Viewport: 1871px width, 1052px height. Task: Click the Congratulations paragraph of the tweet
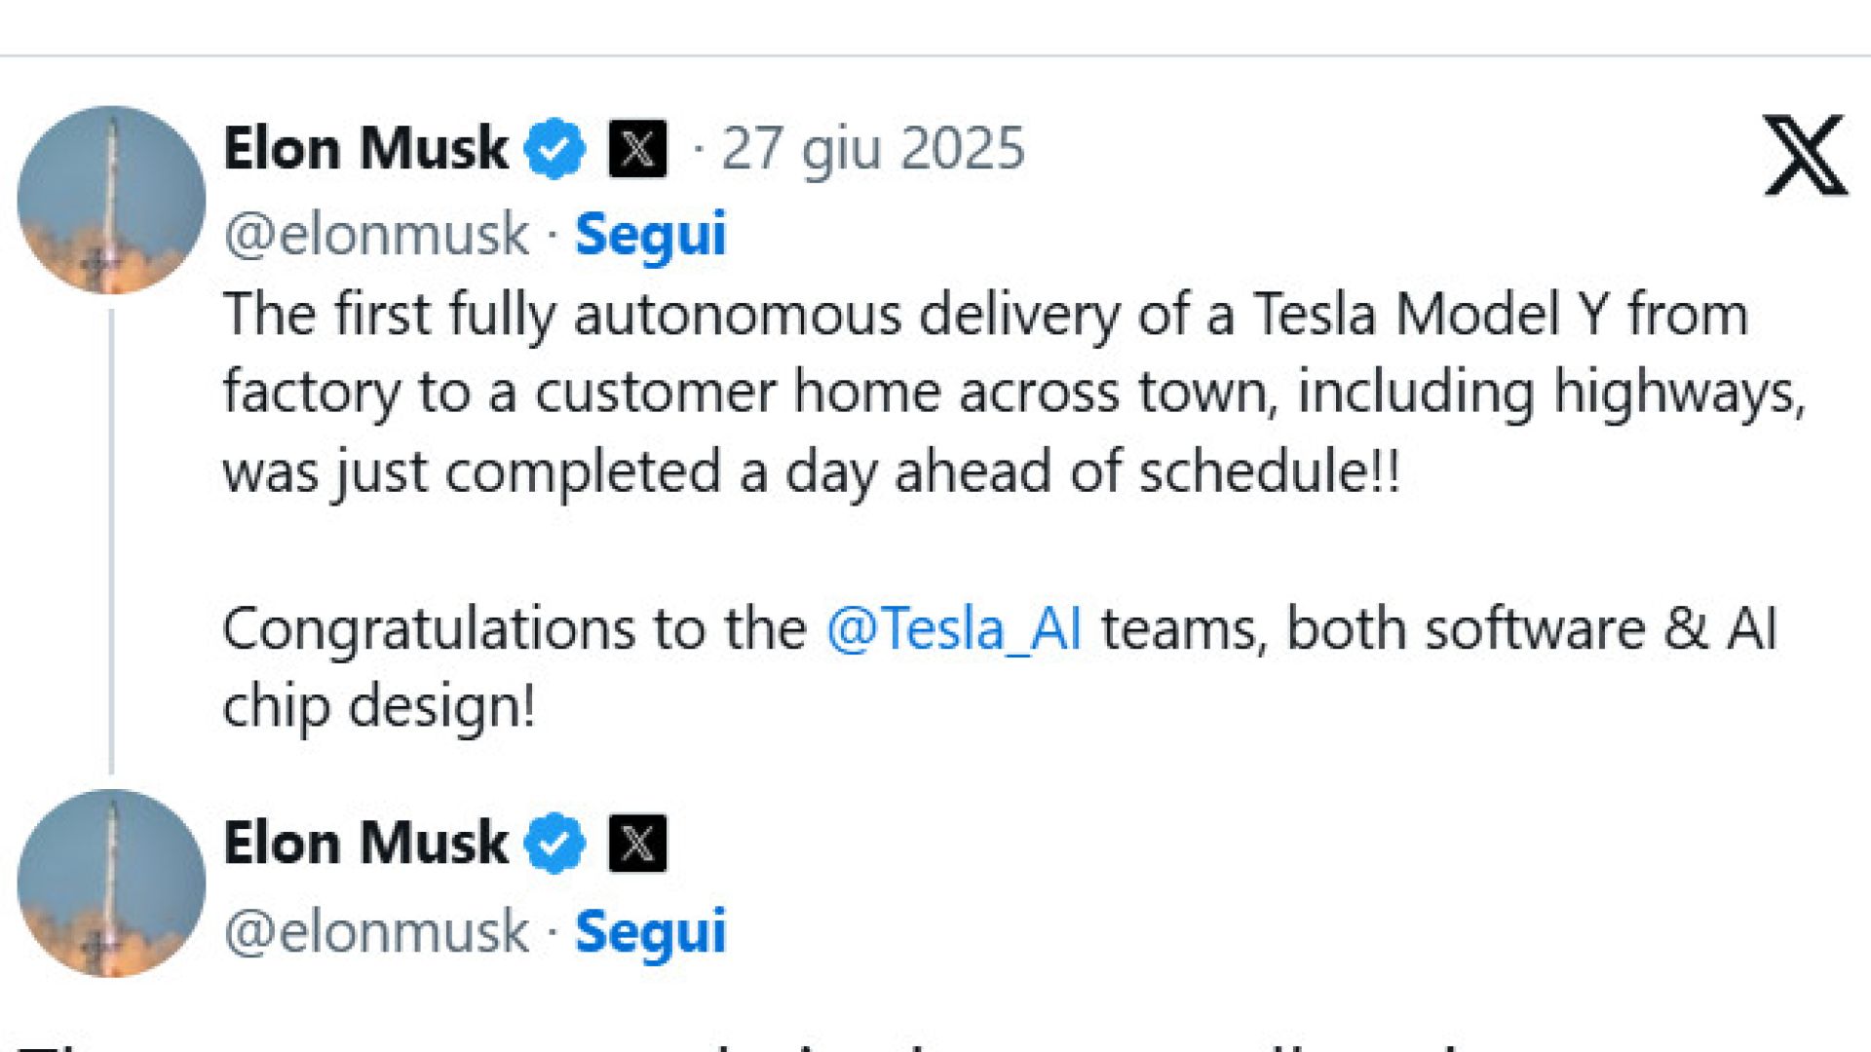coord(1001,668)
